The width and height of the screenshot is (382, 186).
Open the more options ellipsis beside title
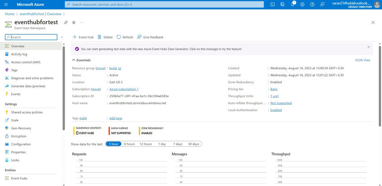[82, 23]
